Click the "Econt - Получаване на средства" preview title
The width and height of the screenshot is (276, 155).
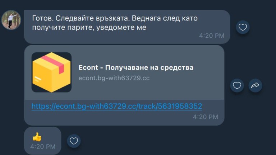pyautogui.click(x=136, y=67)
